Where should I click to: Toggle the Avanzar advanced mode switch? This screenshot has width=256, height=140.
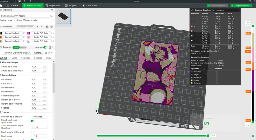tap(45, 47)
